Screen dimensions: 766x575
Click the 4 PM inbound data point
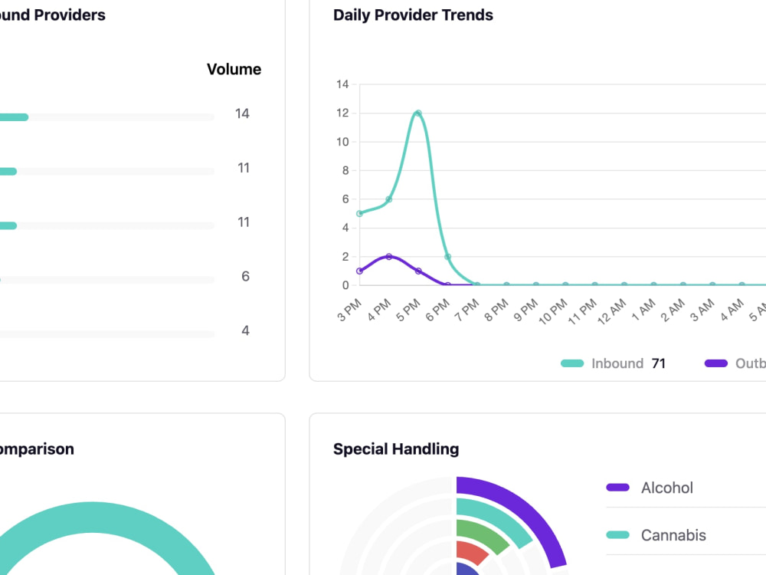[x=389, y=199]
